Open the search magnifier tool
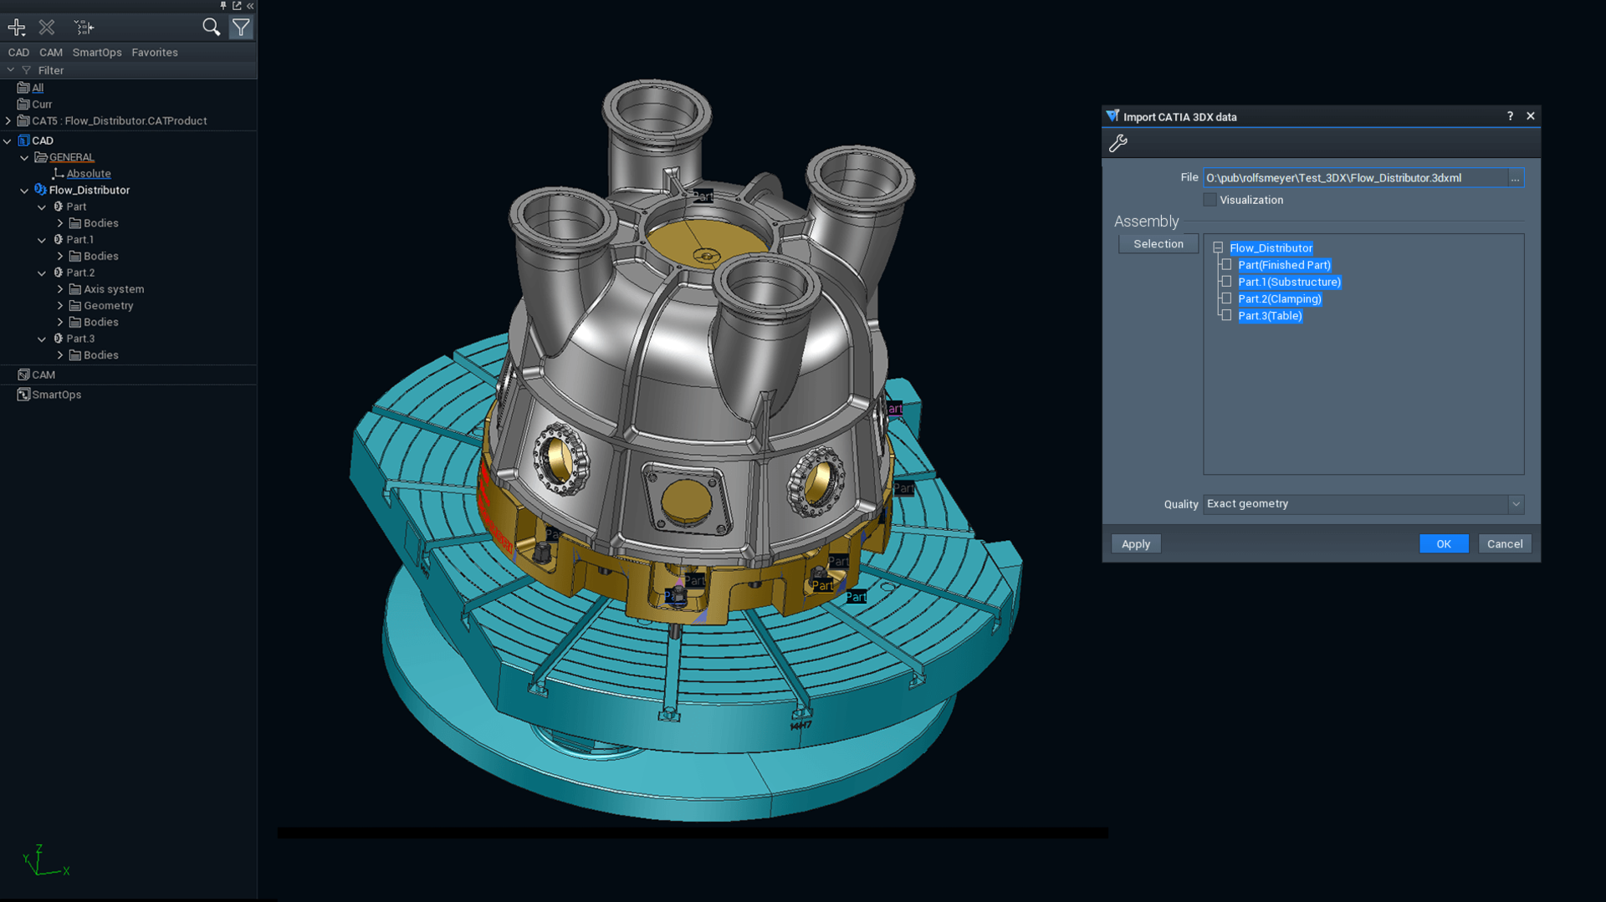 pyautogui.click(x=211, y=28)
